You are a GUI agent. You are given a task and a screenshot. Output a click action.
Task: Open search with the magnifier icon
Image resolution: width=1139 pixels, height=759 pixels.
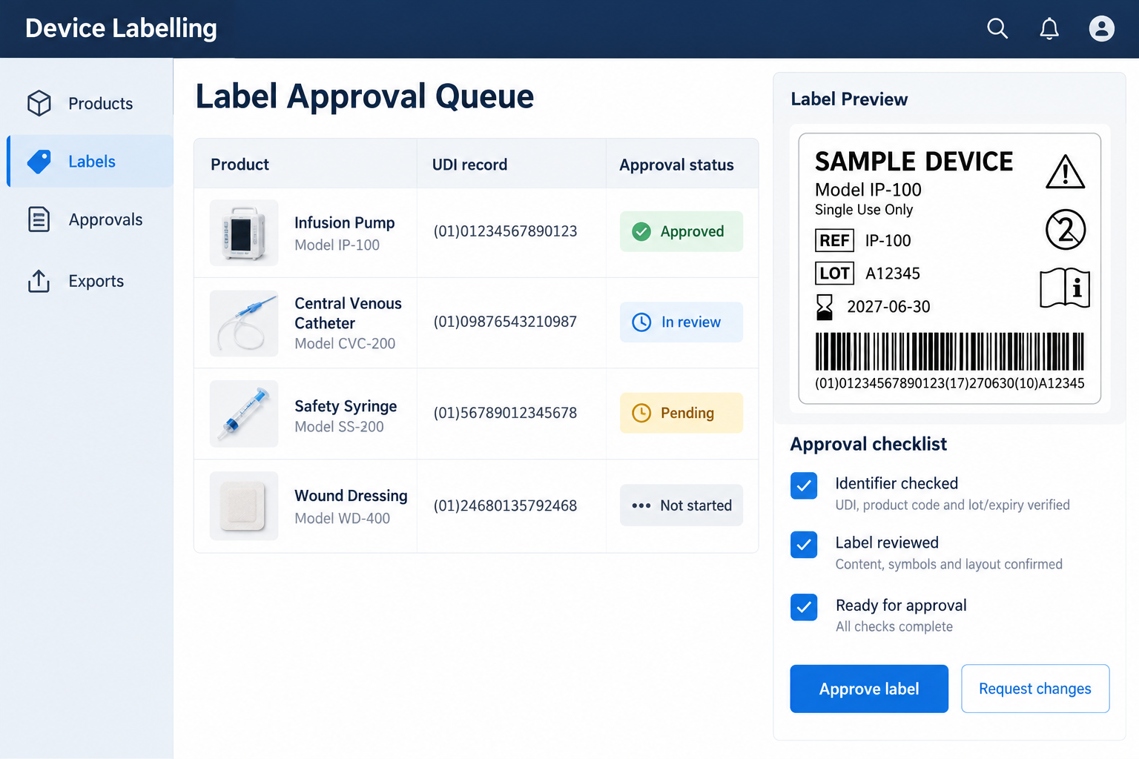coord(997,29)
